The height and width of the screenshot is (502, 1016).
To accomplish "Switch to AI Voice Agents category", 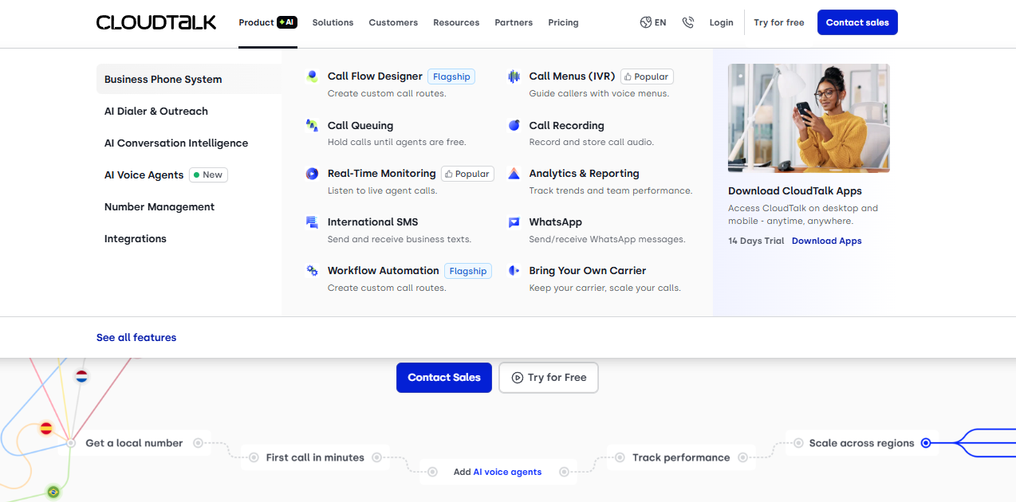I will pyautogui.click(x=144, y=175).
